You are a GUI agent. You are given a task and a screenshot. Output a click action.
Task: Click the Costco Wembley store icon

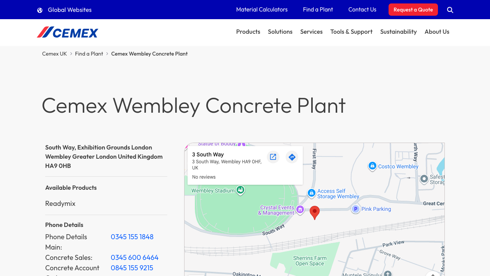pyautogui.click(x=372, y=166)
